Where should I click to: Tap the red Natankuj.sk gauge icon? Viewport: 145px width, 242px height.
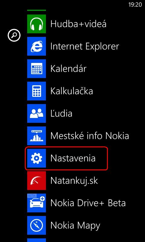pos(37,181)
